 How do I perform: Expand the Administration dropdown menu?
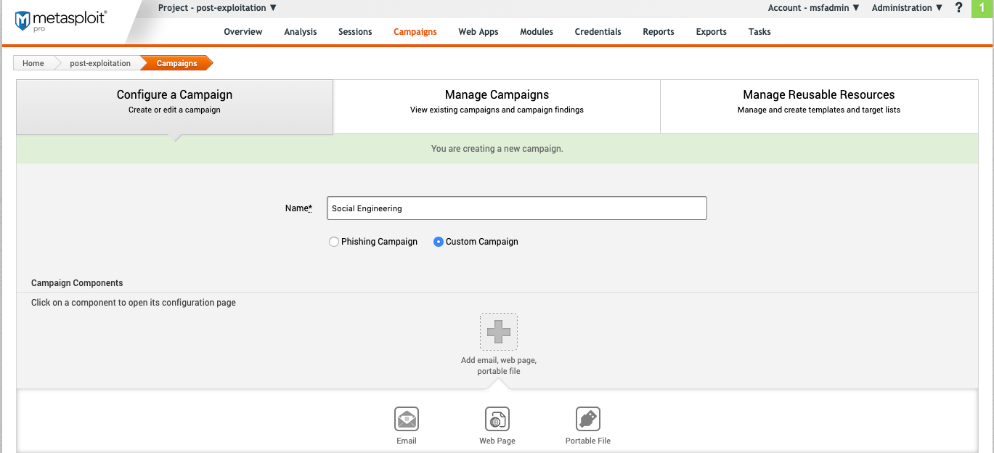click(x=907, y=8)
